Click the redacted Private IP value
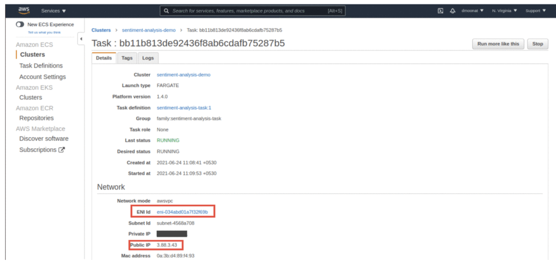This screenshot has width=556, height=274. coord(172,234)
